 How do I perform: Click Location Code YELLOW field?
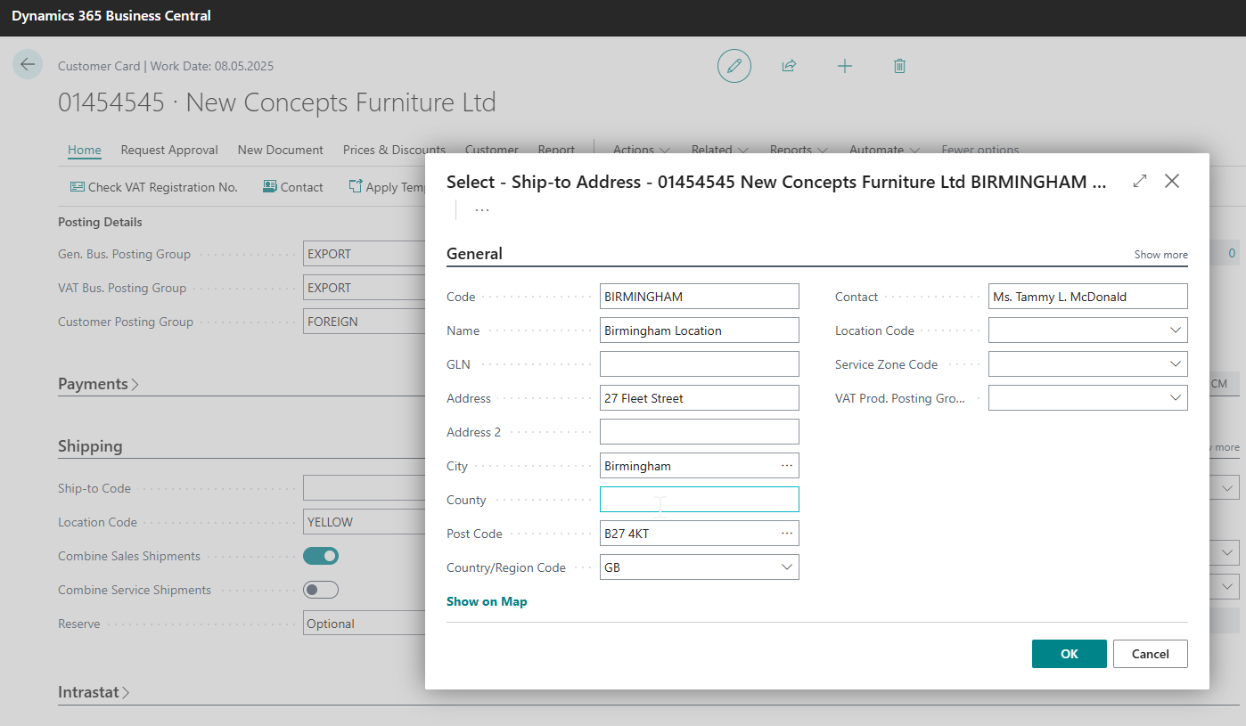364,522
